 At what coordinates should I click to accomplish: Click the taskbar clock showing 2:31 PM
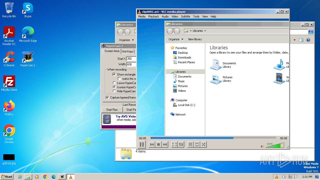(x=307, y=177)
